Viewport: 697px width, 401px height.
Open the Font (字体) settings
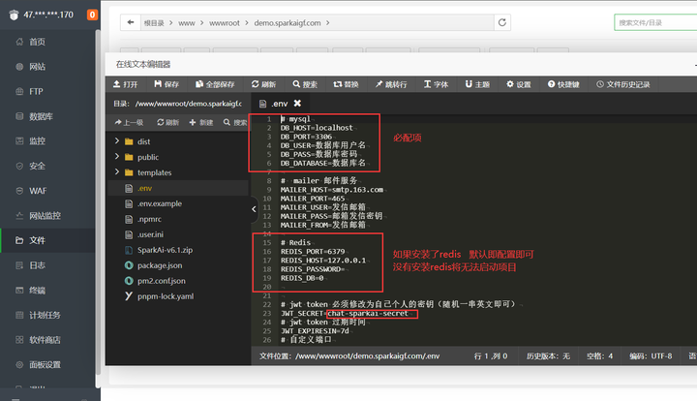tap(434, 84)
